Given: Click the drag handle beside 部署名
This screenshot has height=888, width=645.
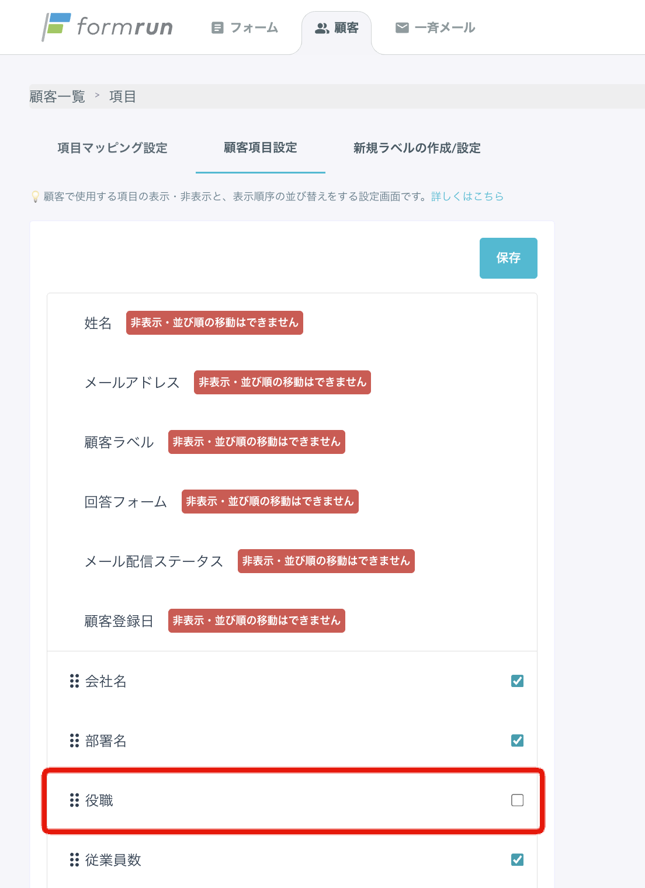Looking at the screenshot, I should (74, 741).
